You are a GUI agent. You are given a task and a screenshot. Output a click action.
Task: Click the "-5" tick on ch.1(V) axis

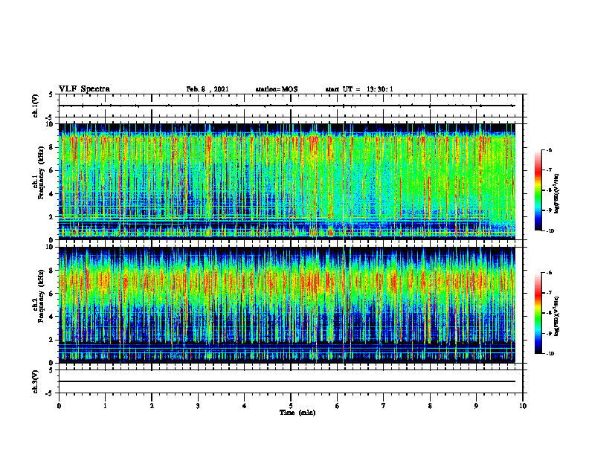coord(50,117)
